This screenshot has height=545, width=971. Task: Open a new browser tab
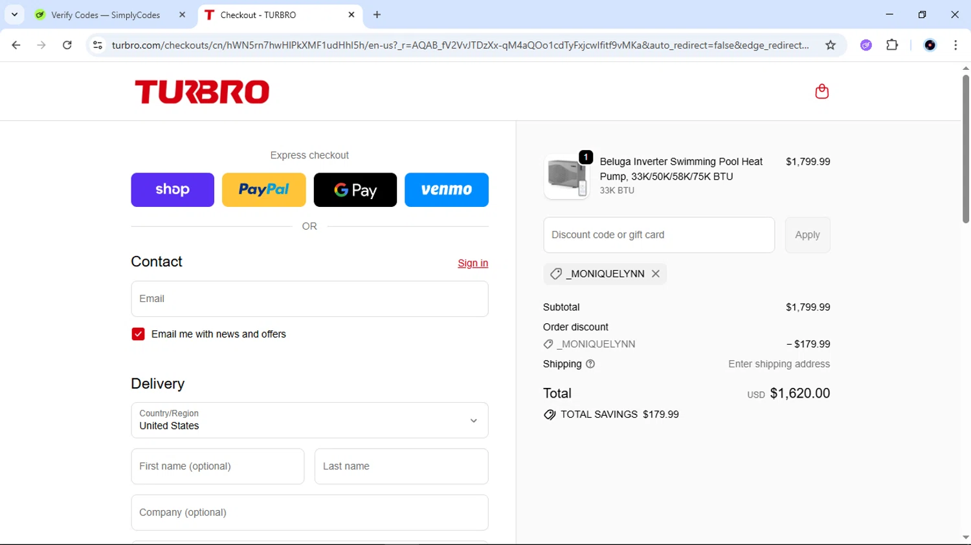coord(377,15)
